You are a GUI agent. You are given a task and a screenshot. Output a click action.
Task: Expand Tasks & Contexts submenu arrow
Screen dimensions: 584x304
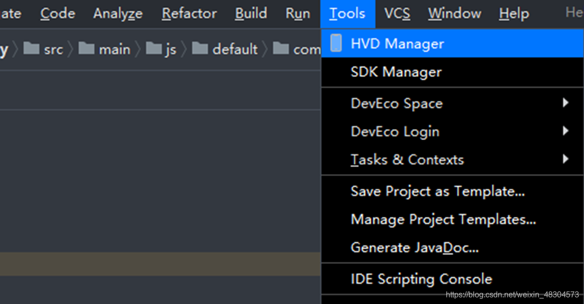click(565, 159)
